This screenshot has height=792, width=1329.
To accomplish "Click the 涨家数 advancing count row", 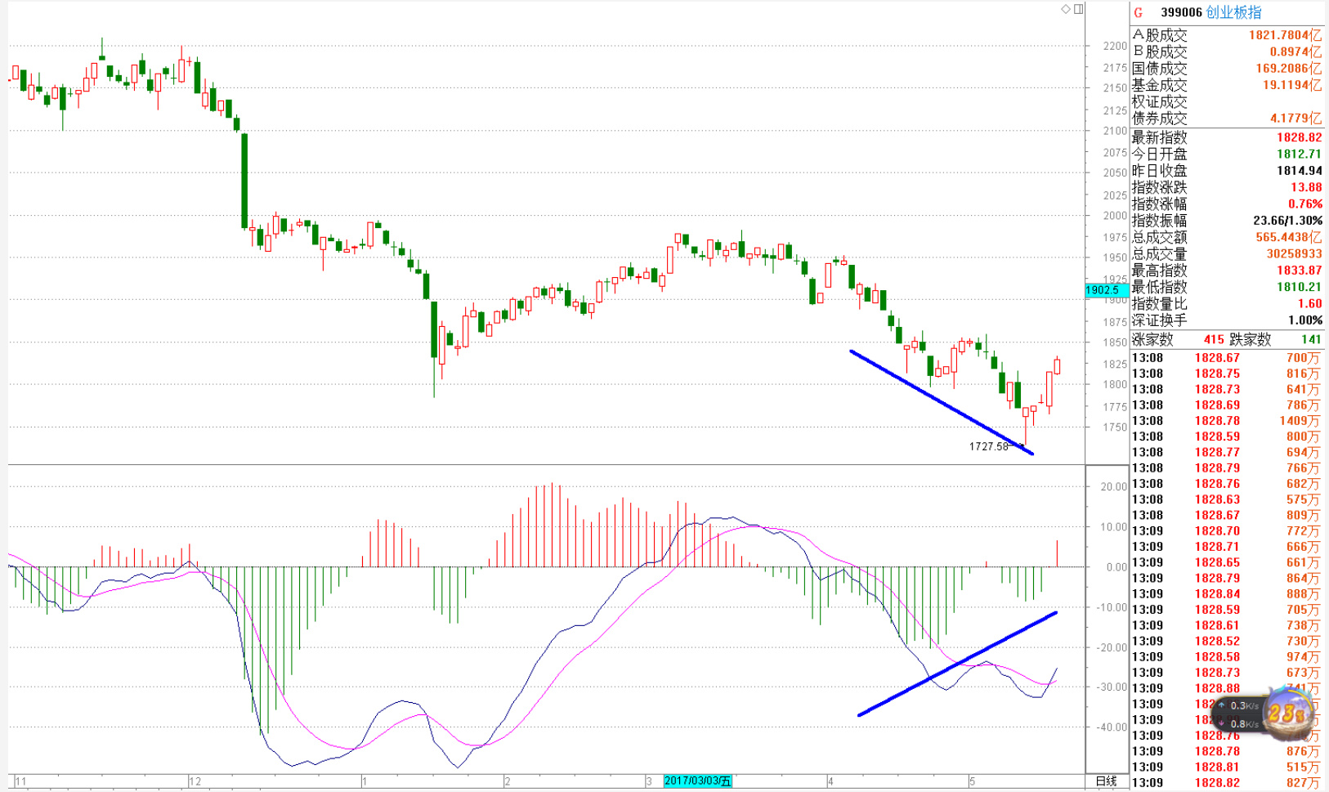I will point(1226,339).
